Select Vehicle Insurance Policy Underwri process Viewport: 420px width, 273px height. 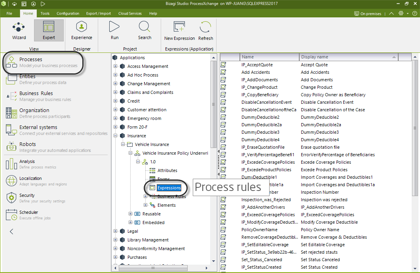(x=175, y=153)
